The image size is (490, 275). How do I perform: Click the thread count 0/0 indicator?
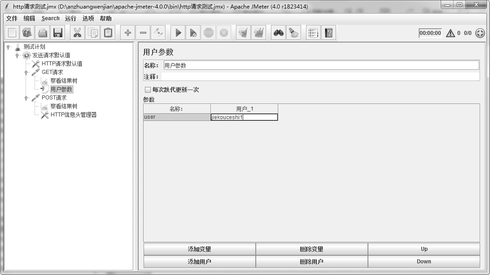468,33
